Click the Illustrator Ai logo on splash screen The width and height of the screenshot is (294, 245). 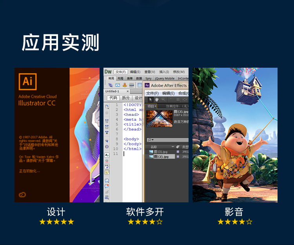tap(27, 81)
